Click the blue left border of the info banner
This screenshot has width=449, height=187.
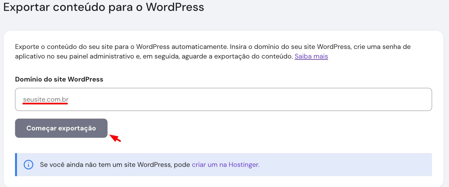(x=16, y=165)
